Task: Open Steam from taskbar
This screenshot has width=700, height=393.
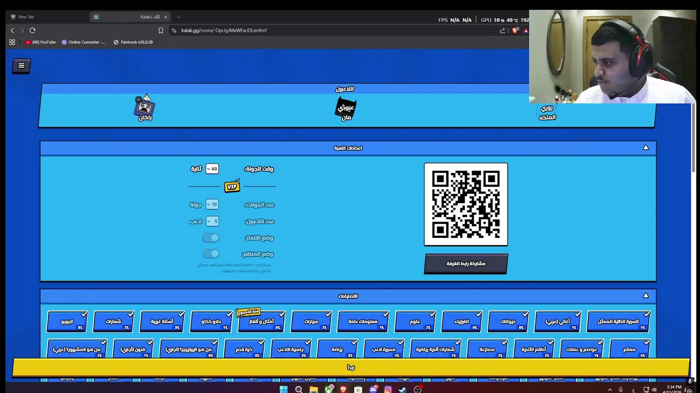Action: [x=402, y=389]
